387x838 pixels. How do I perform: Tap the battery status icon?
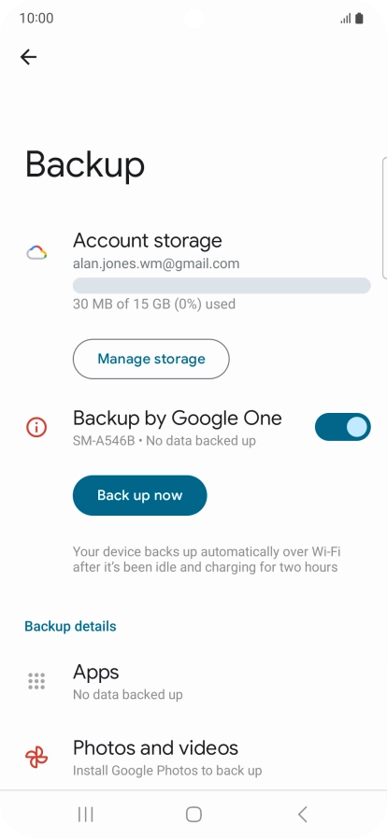pyautogui.click(x=359, y=19)
